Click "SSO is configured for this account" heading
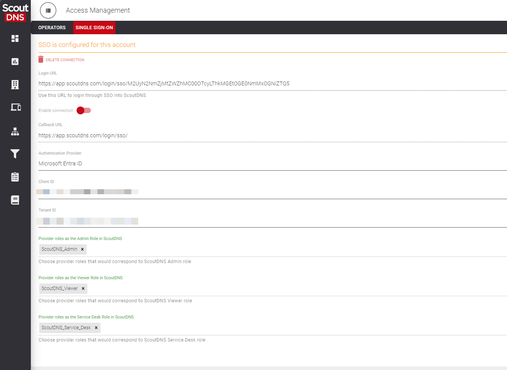This screenshot has height=370, width=507. tap(87, 45)
